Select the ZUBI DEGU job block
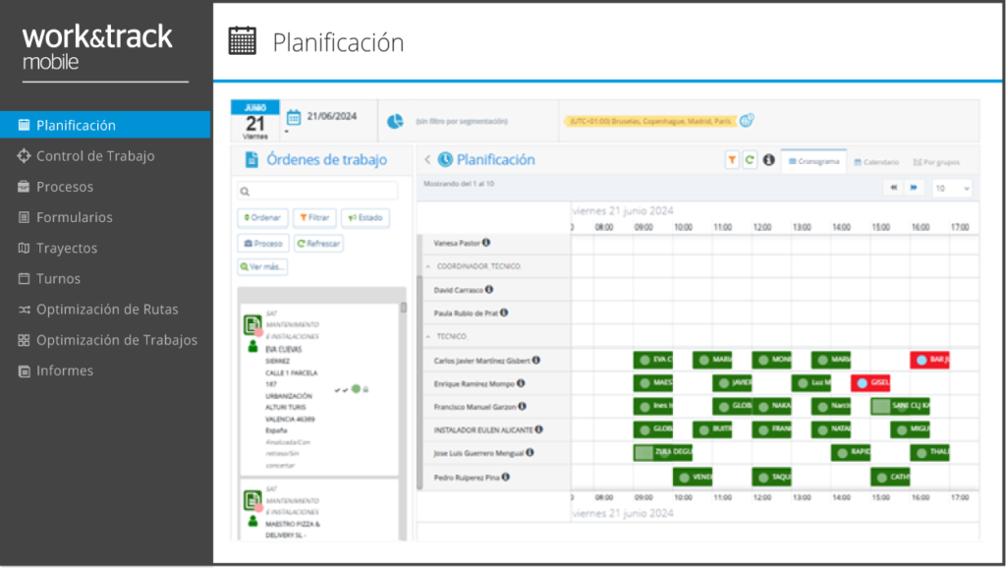The image size is (1006, 568). pos(663,452)
